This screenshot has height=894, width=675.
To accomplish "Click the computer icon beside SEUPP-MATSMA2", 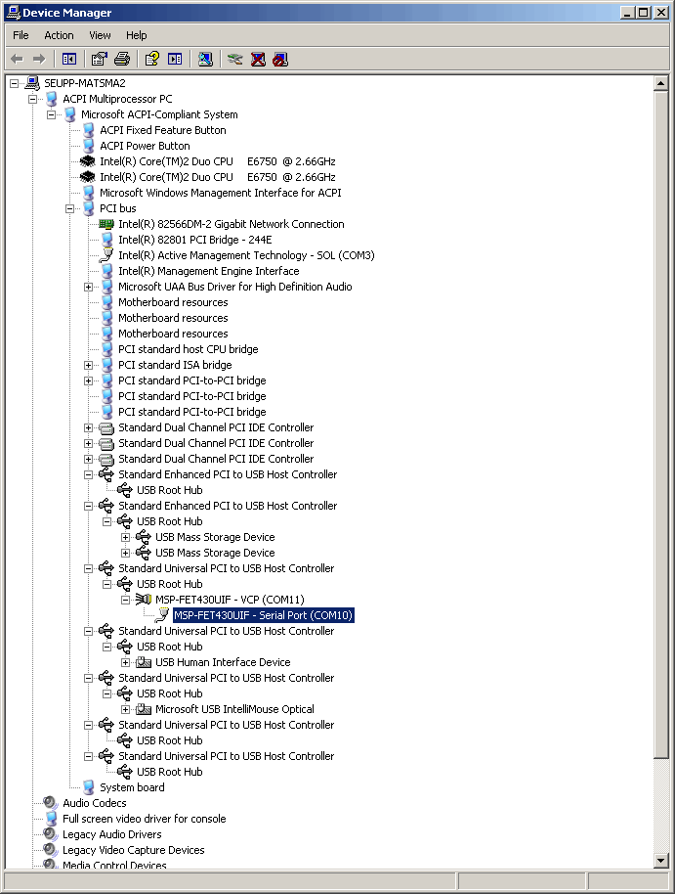I will click(x=32, y=83).
